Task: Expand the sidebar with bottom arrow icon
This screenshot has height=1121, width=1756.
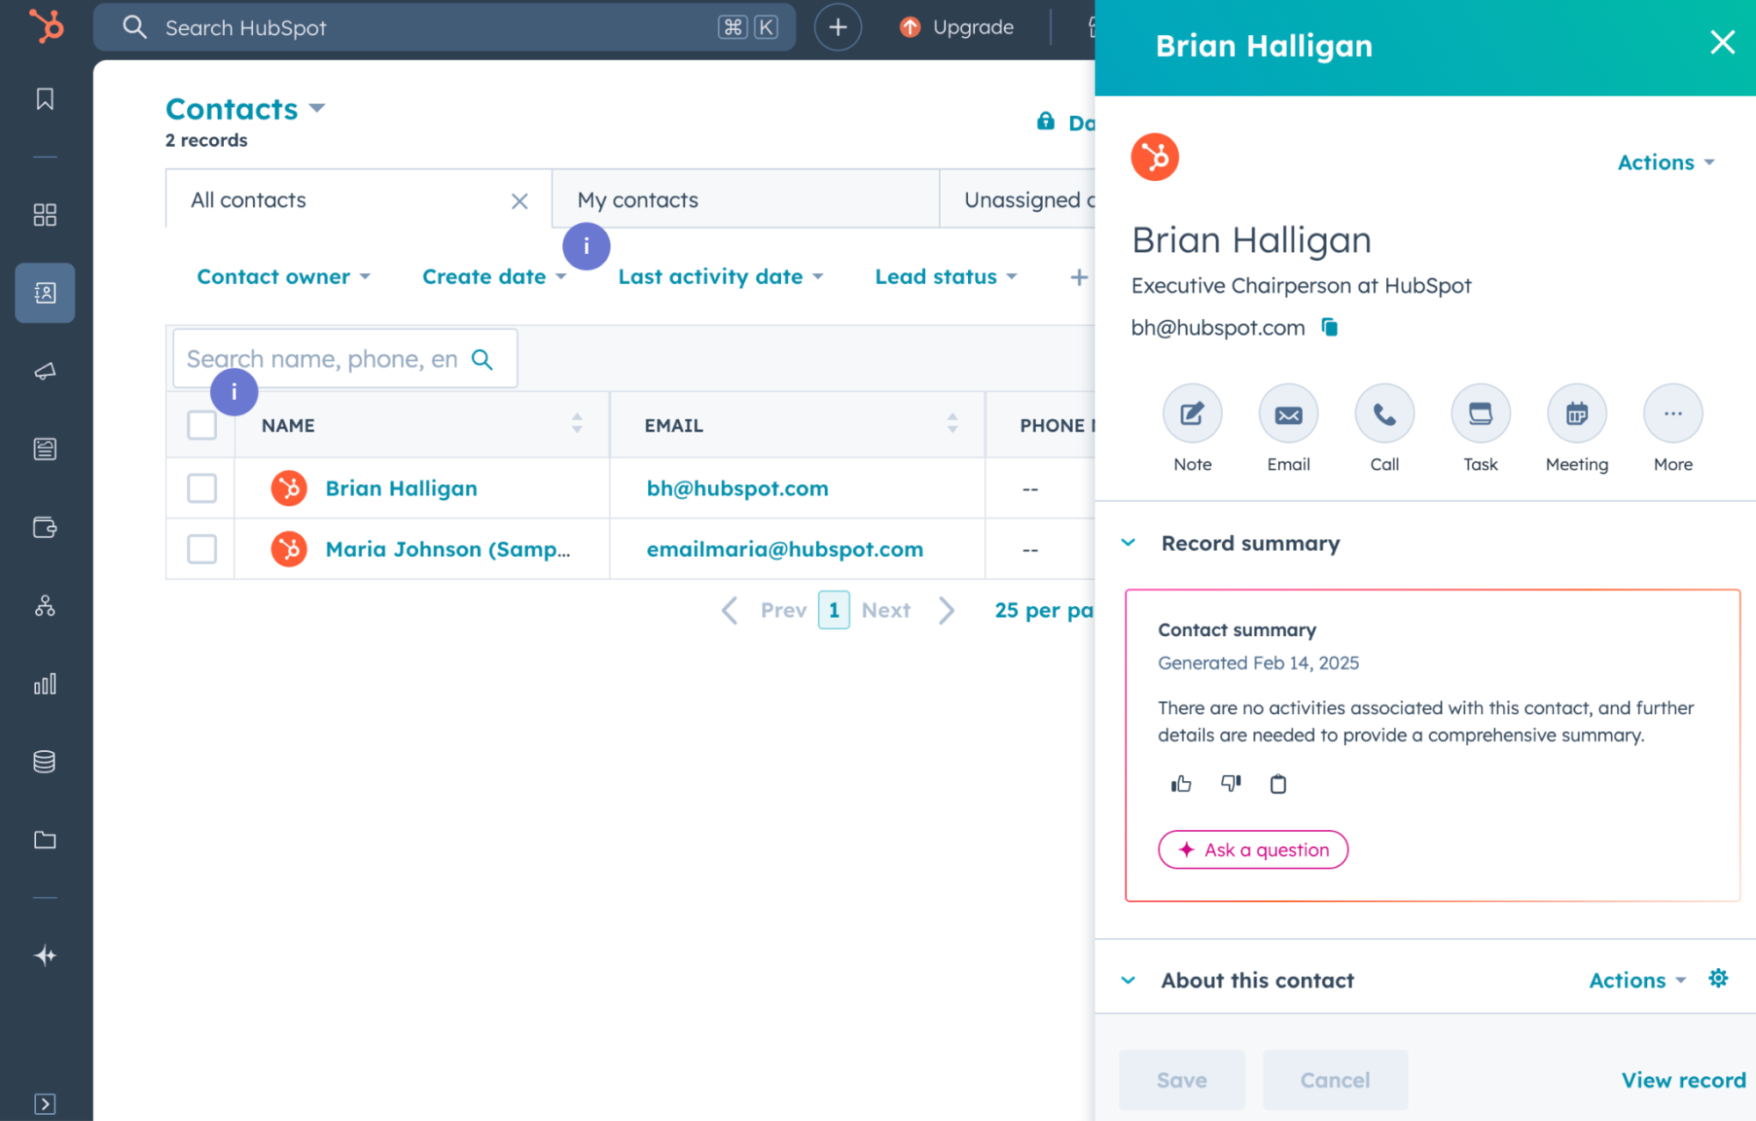Action: click(x=45, y=1103)
